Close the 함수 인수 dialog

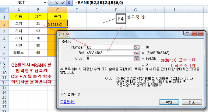click(x=197, y=33)
